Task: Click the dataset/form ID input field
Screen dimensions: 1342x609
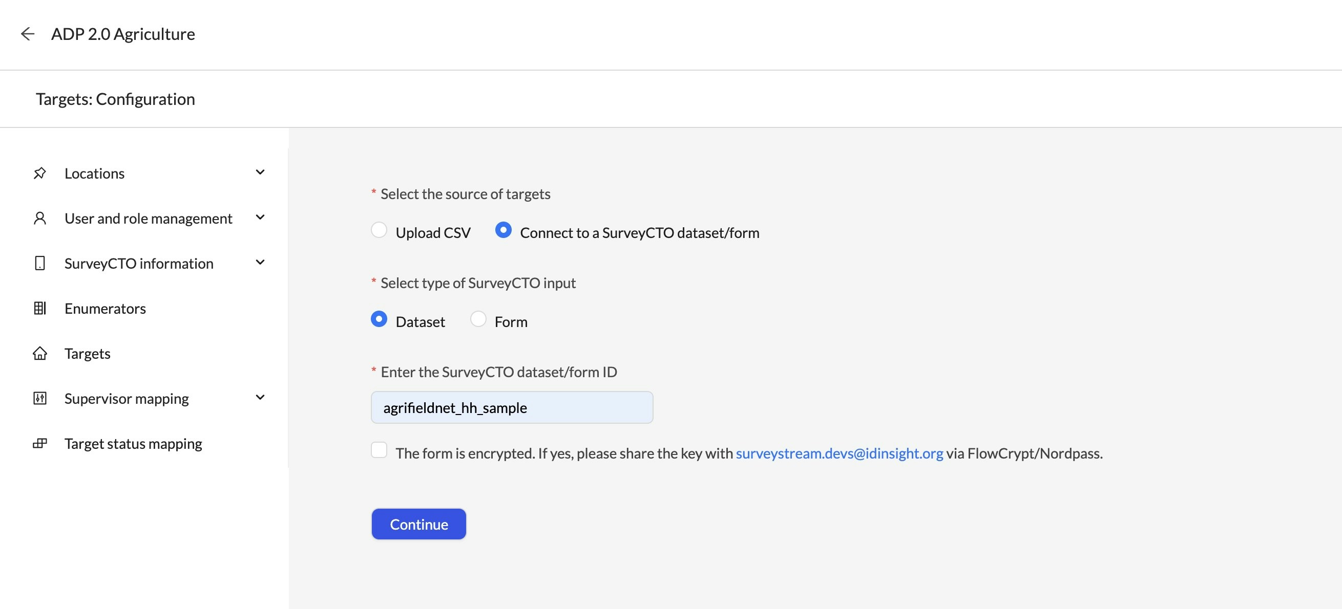Action: click(x=512, y=407)
